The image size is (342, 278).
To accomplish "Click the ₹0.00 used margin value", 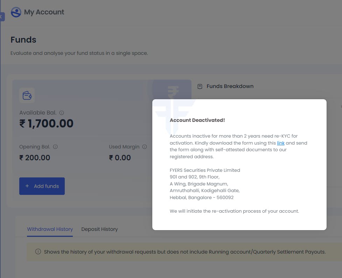I will point(120,158).
